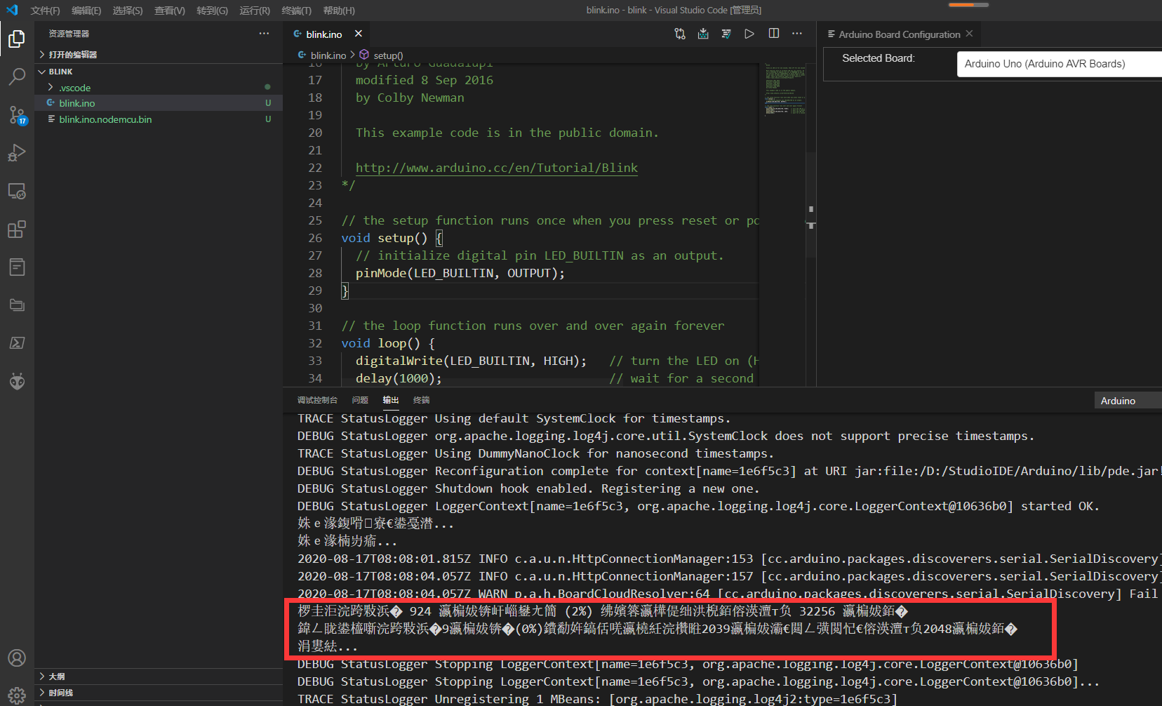
Task: Click the Arduino Upload icon
Action: click(703, 34)
